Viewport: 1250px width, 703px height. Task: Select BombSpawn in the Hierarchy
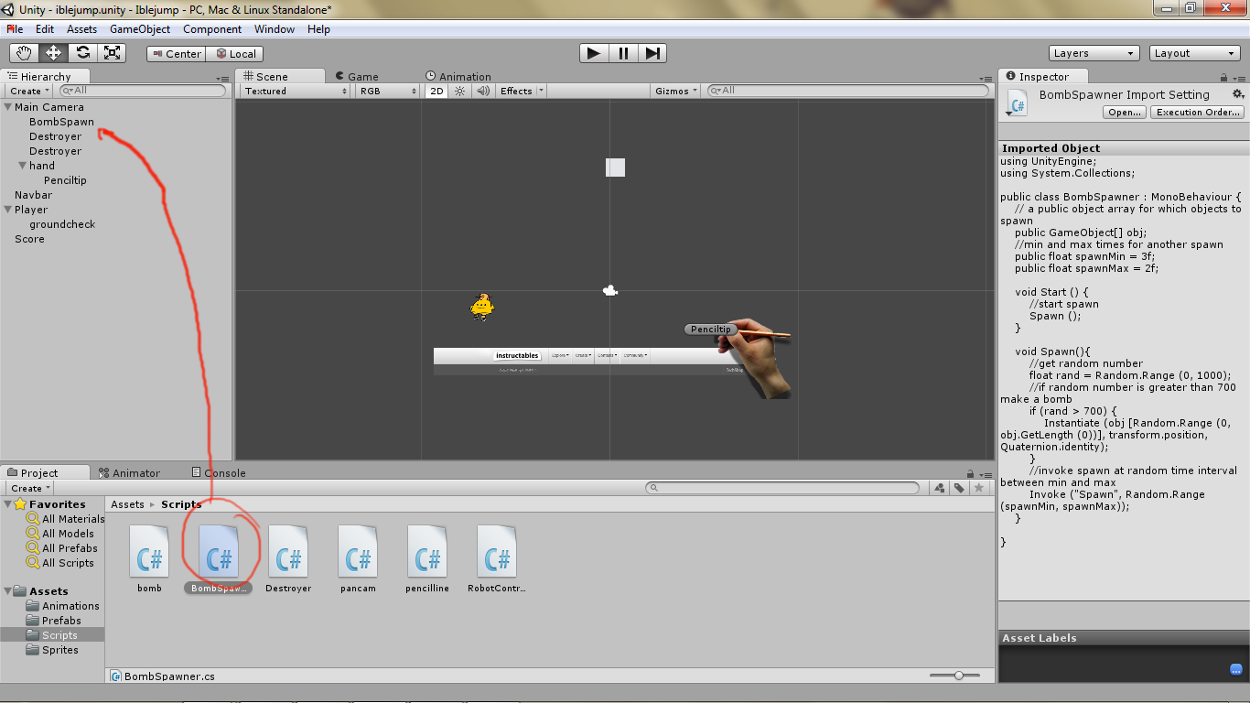(61, 122)
